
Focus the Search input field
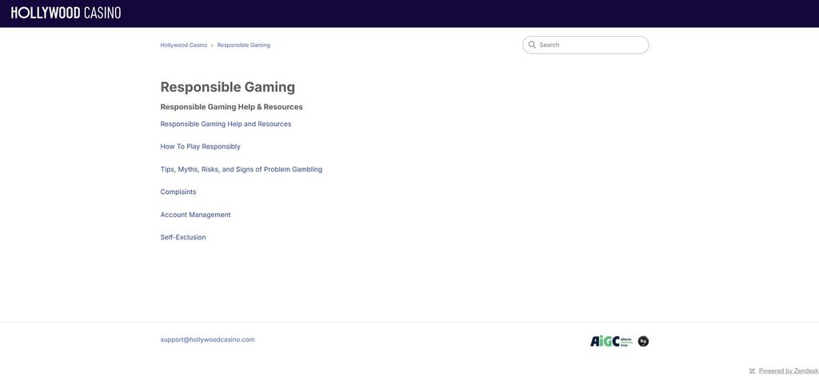pos(585,45)
